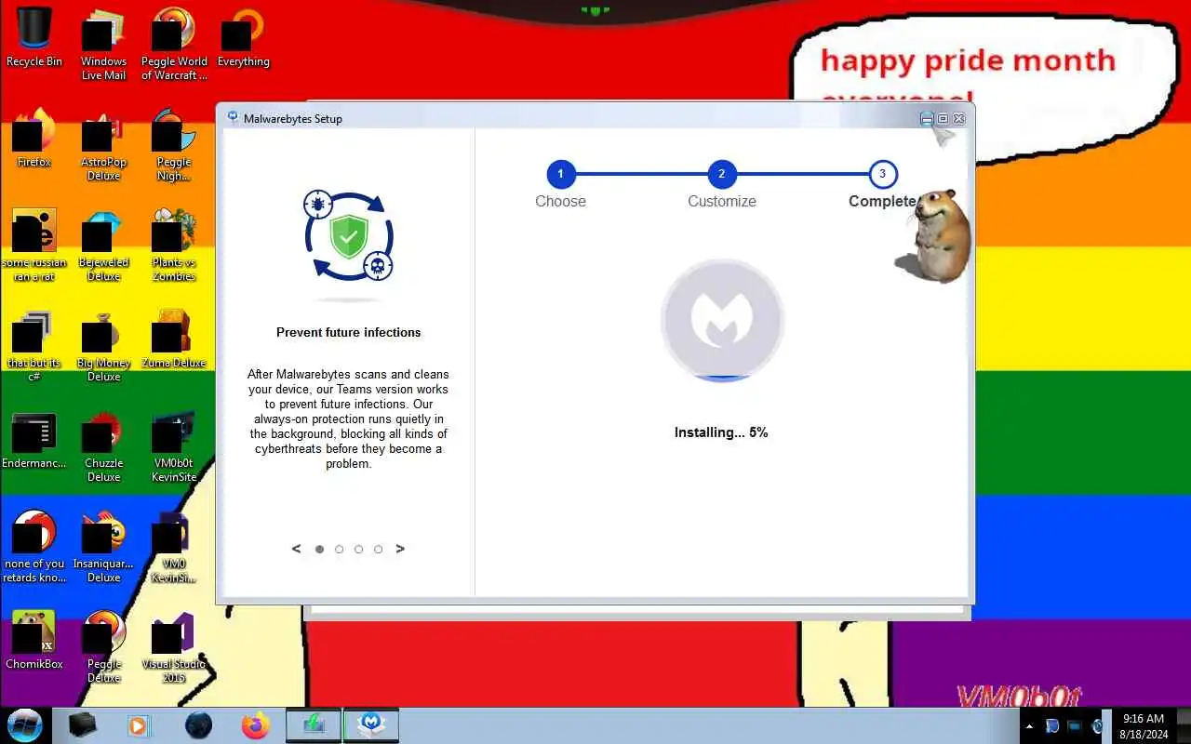Viewport: 1191px width, 744px height.
Task: Go to previous slide with left arrow
Action: pyautogui.click(x=296, y=549)
